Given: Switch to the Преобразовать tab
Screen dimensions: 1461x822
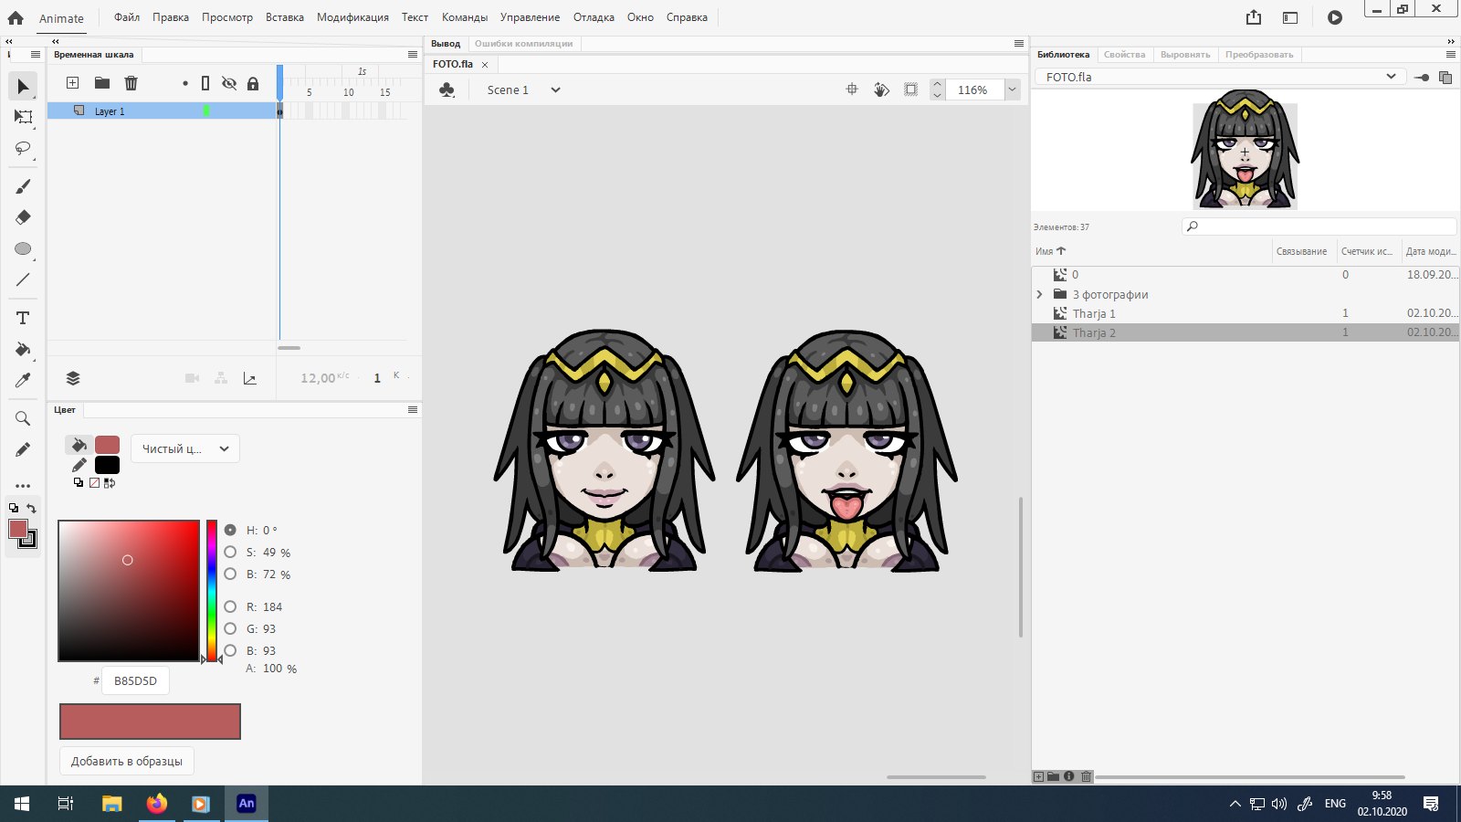Looking at the screenshot, I should coord(1259,55).
